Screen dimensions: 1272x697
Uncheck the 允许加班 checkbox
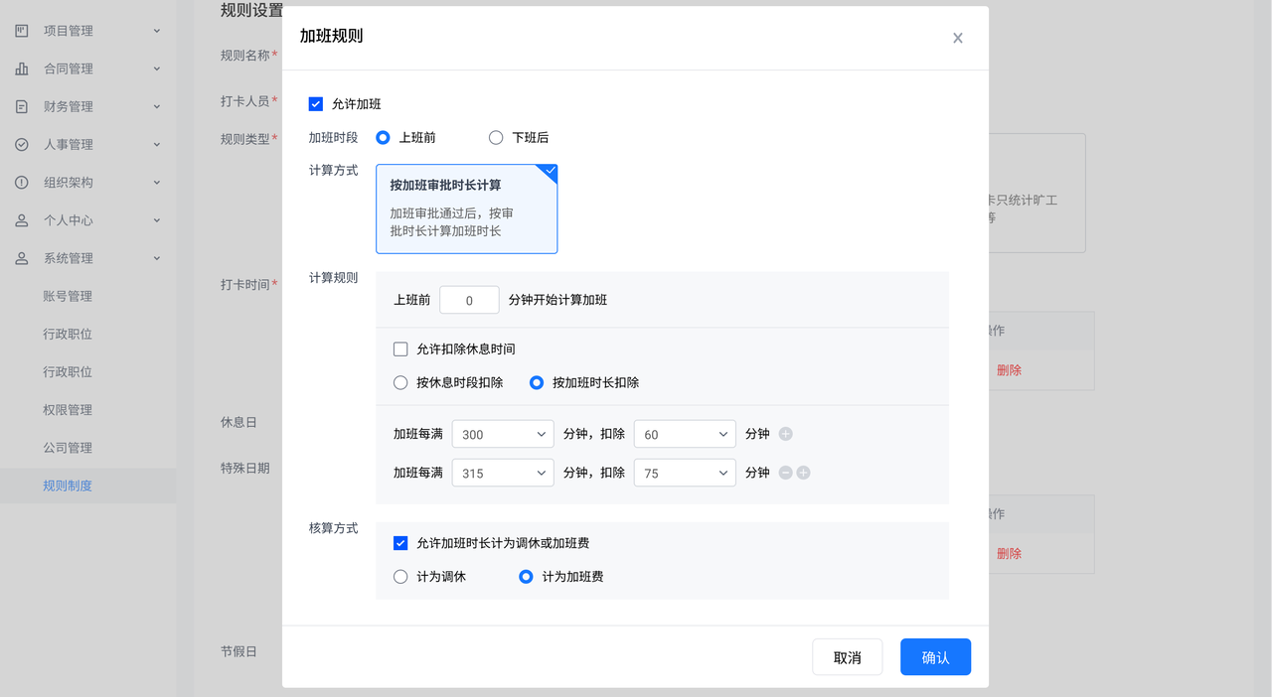click(316, 104)
